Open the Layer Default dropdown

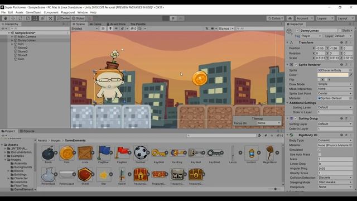[343, 36]
